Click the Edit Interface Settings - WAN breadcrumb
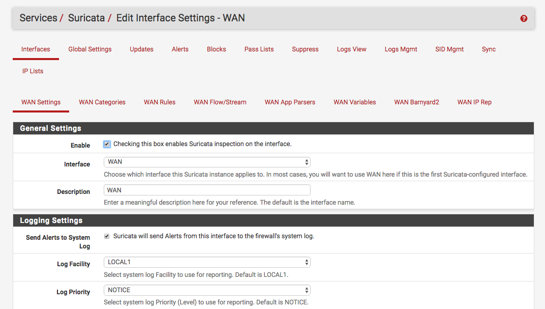 click(x=180, y=18)
